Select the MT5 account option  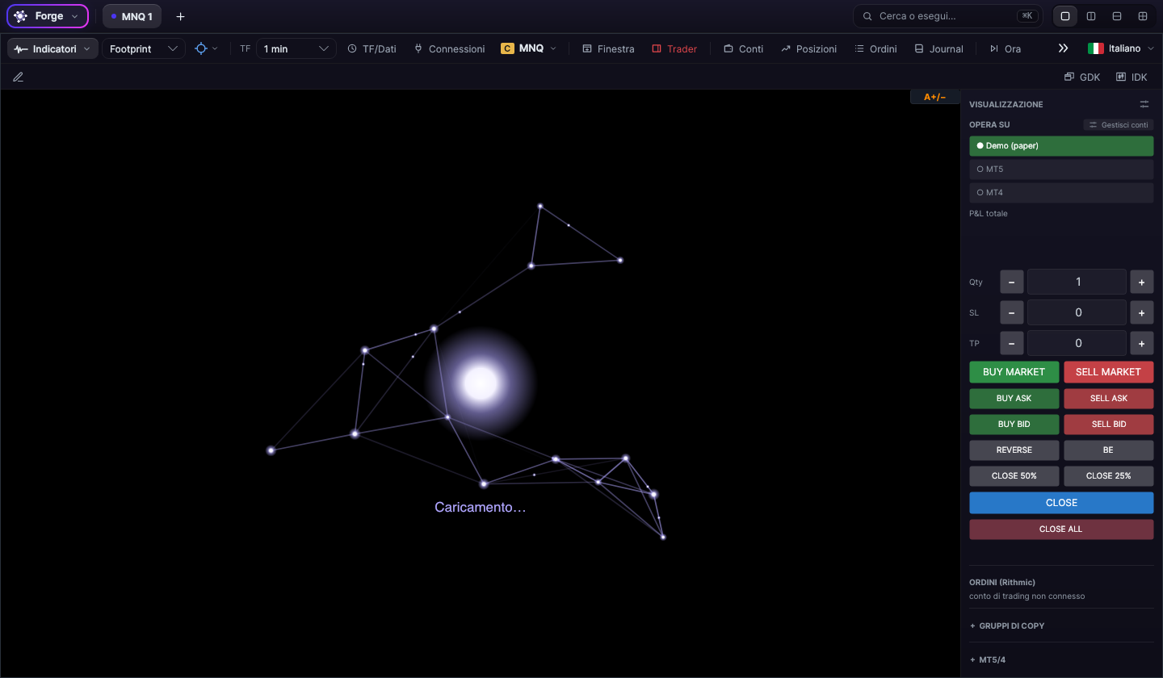click(x=1061, y=169)
